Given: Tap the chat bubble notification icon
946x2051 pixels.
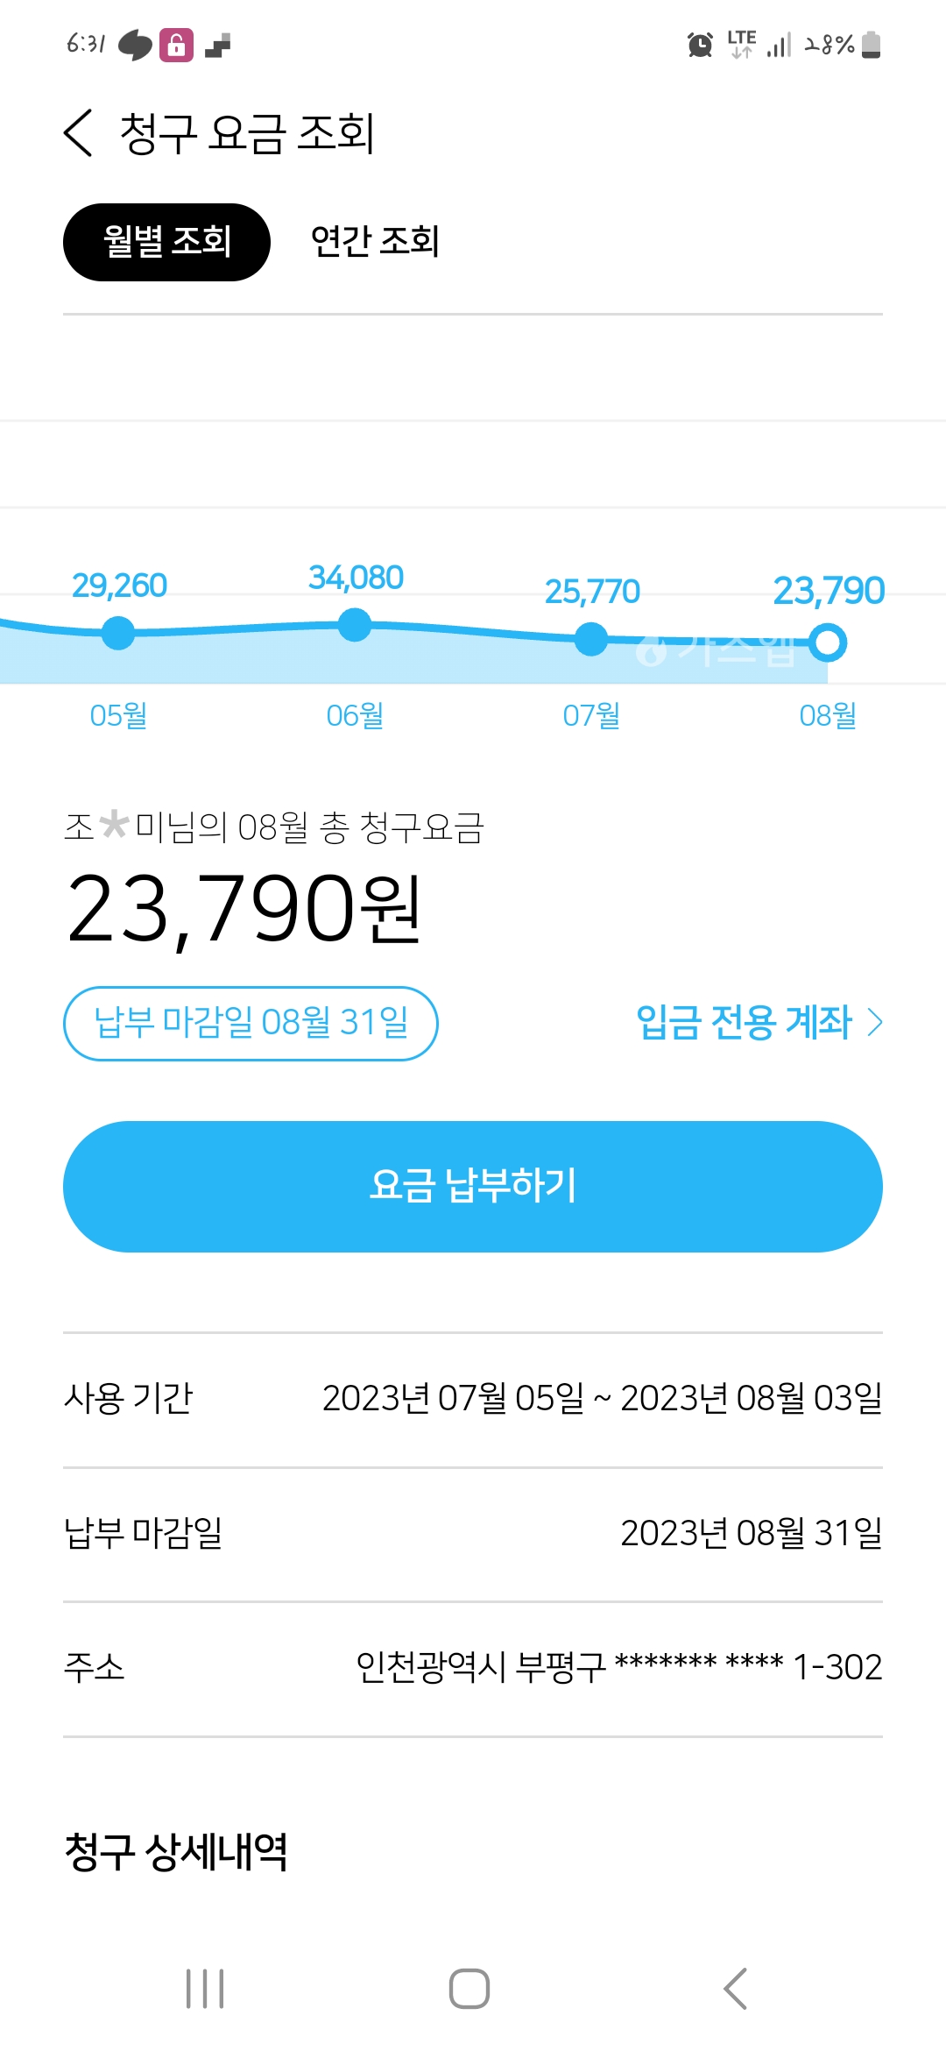Looking at the screenshot, I should point(135,45).
